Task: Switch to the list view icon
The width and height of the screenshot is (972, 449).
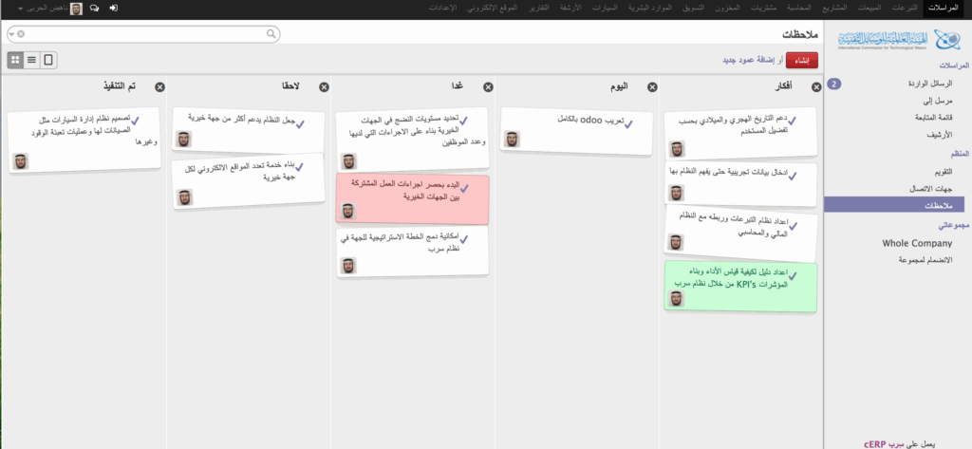Action: coord(31,60)
